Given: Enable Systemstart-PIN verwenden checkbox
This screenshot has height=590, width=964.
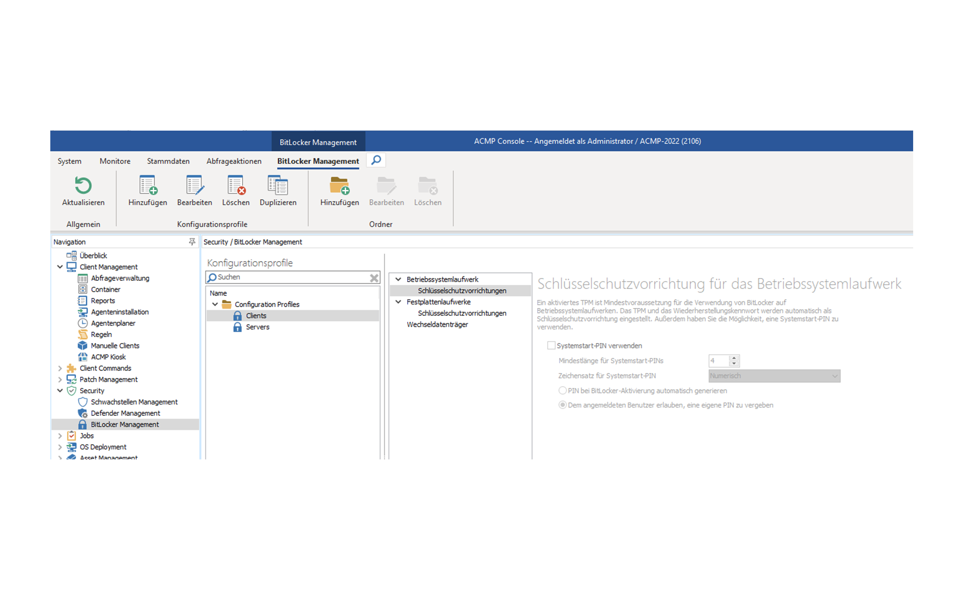Looking at the screenshot, I should click(551, 345).
